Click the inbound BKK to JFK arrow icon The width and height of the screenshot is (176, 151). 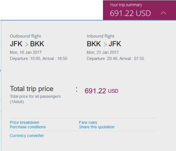105,44
